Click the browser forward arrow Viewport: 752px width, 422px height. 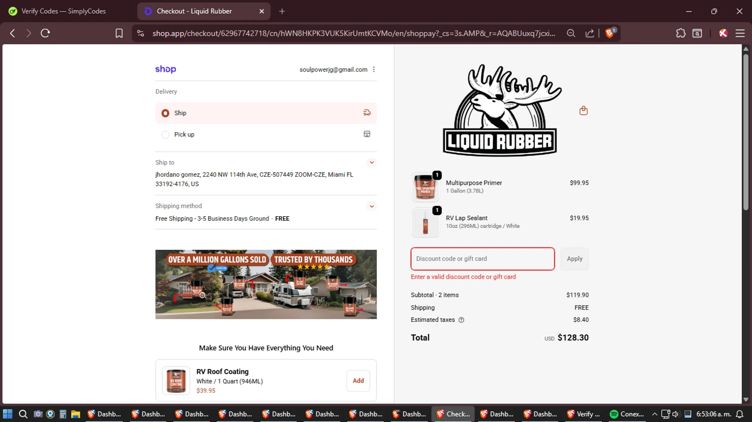(29, 33)
